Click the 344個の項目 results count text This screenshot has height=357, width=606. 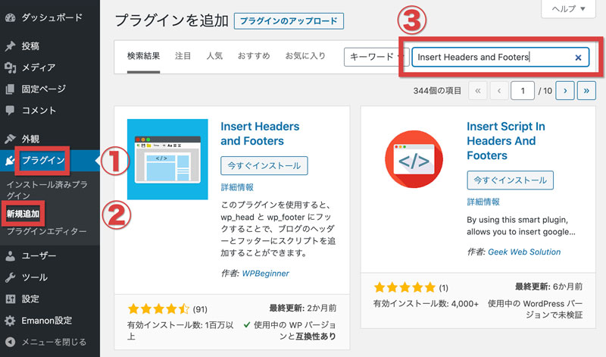pos(437,91)
